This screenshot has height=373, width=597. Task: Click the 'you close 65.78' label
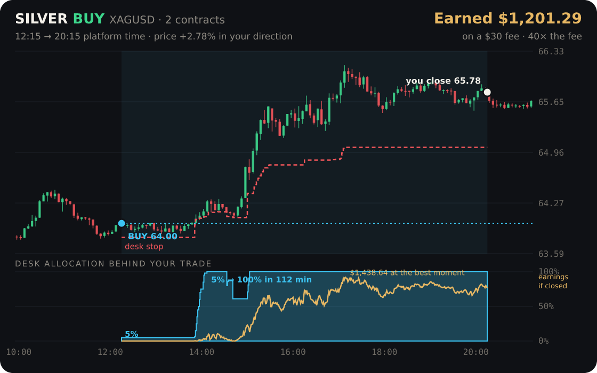click(x=443, y=81)
